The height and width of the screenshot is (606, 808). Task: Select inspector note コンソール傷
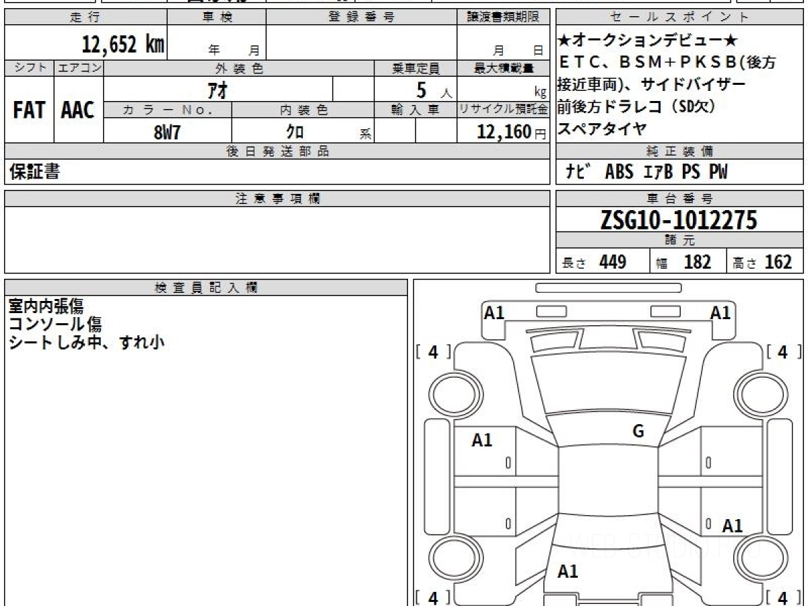tap(55, 325)
